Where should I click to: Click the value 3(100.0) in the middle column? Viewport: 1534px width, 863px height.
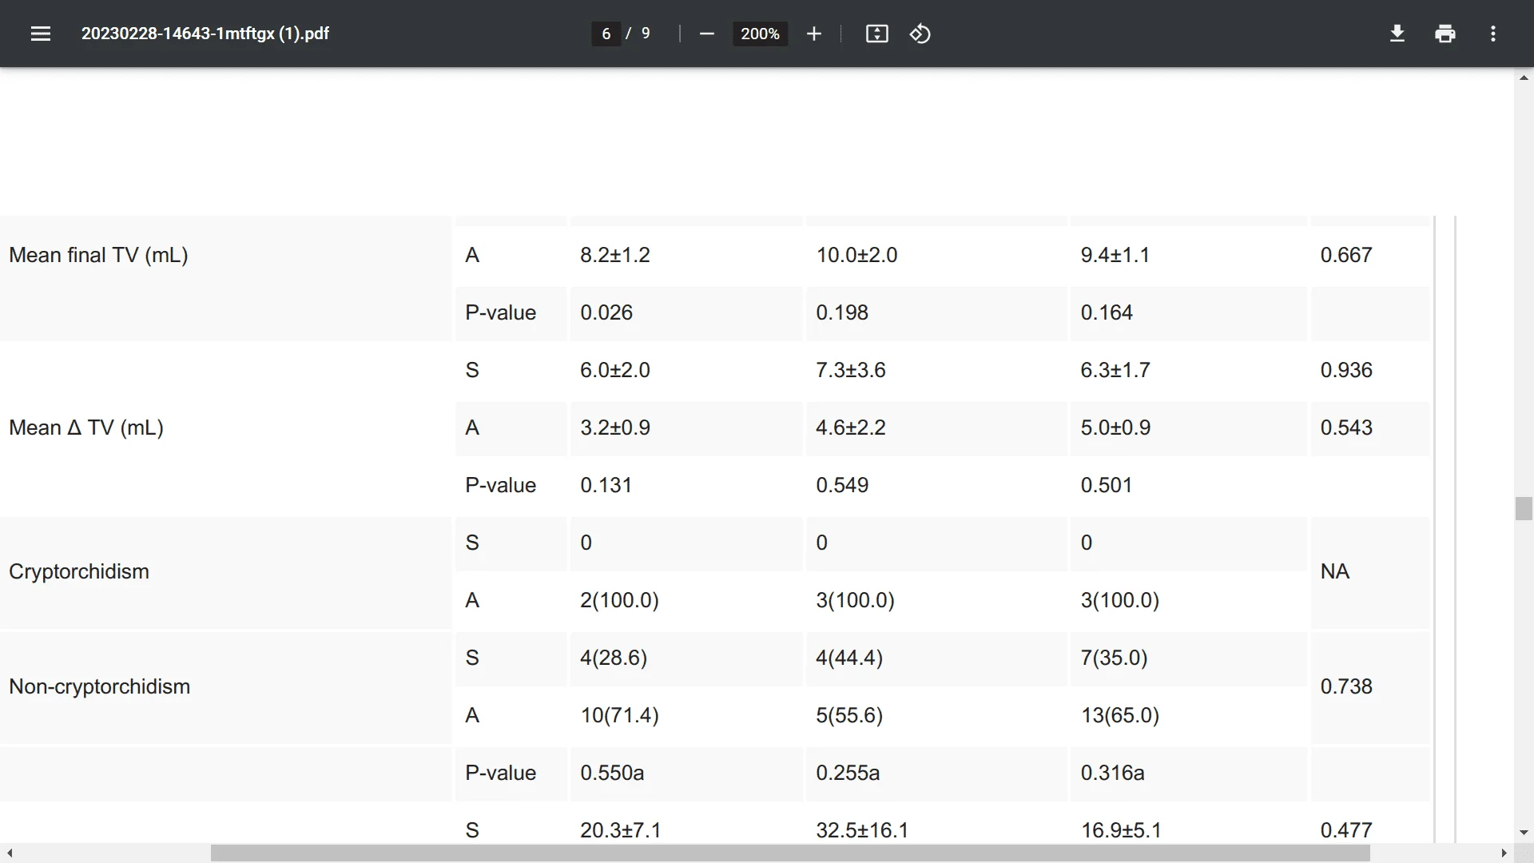coord(856,600)
